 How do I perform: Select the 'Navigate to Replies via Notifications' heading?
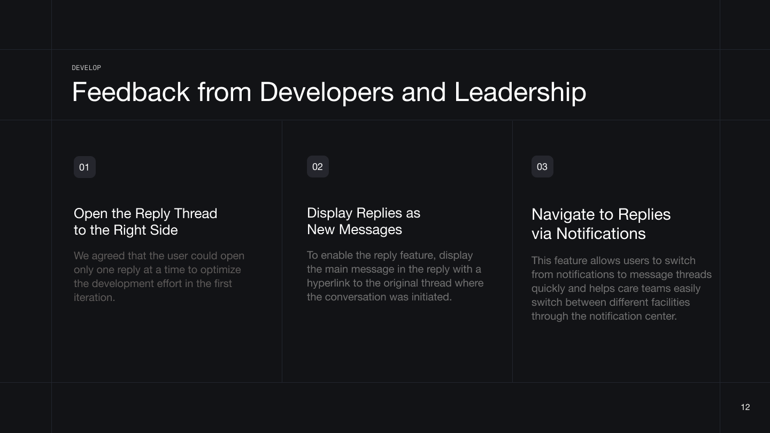pos(600,223)
